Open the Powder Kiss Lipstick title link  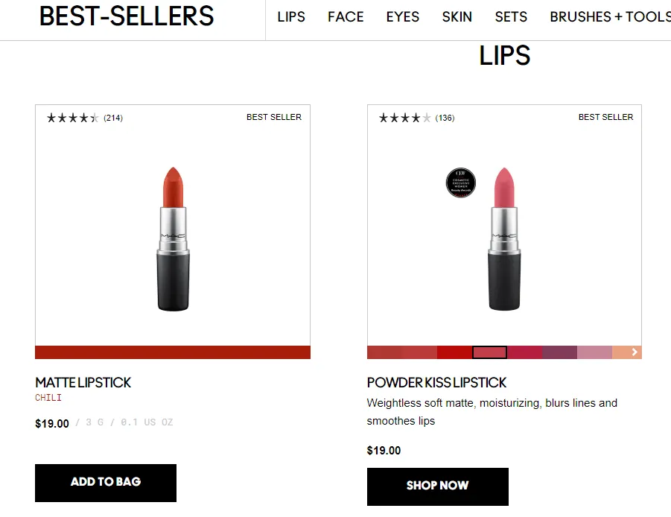click(x=436, y=382)
